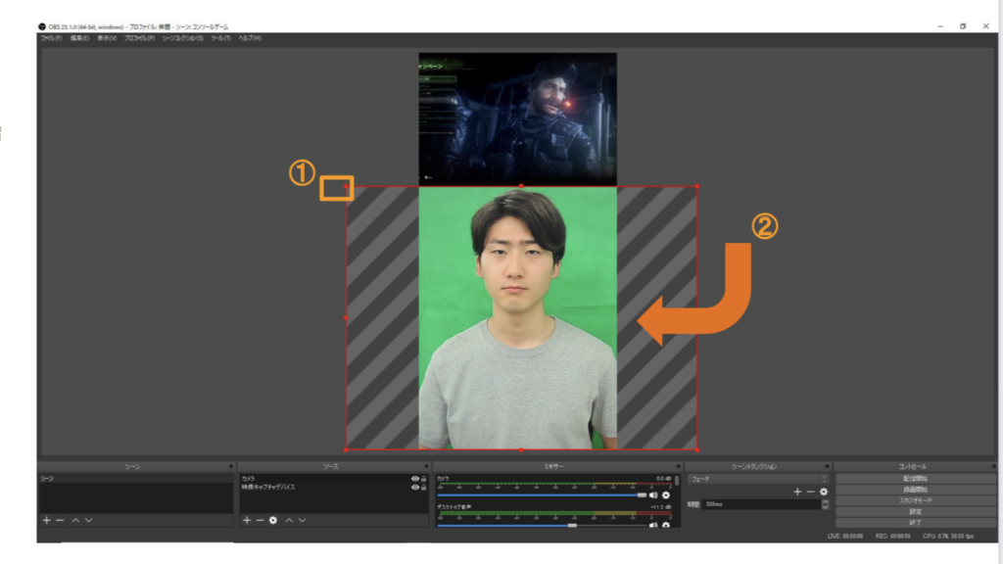Open the ツール(T) menu

[220, 38]
